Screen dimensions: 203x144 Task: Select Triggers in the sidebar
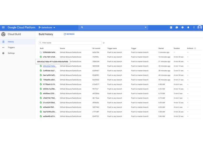[18, 48]
